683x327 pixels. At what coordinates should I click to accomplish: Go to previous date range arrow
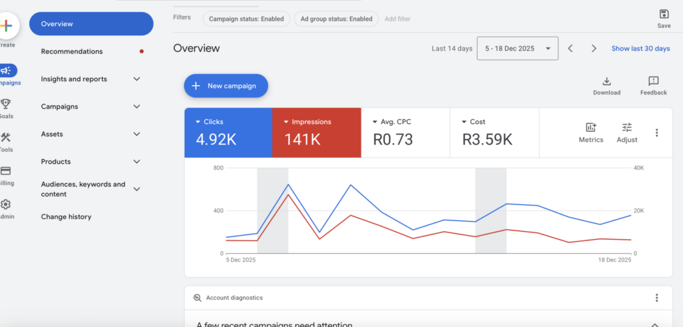570,48
